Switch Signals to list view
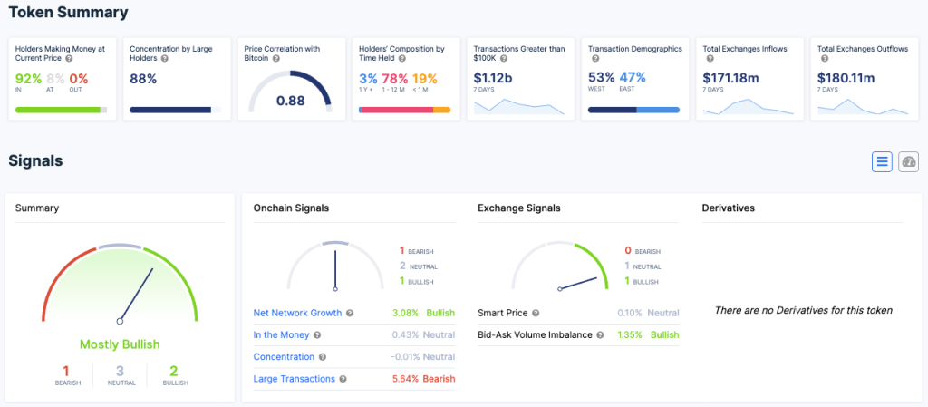The width and height of the screenshot is (928, 407). point(882,161)
